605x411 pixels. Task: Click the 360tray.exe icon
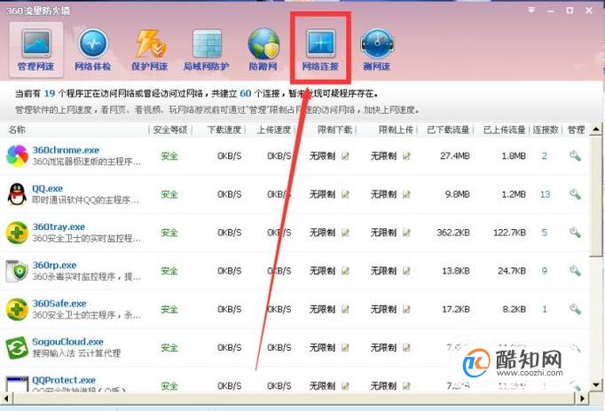[17, 233]
